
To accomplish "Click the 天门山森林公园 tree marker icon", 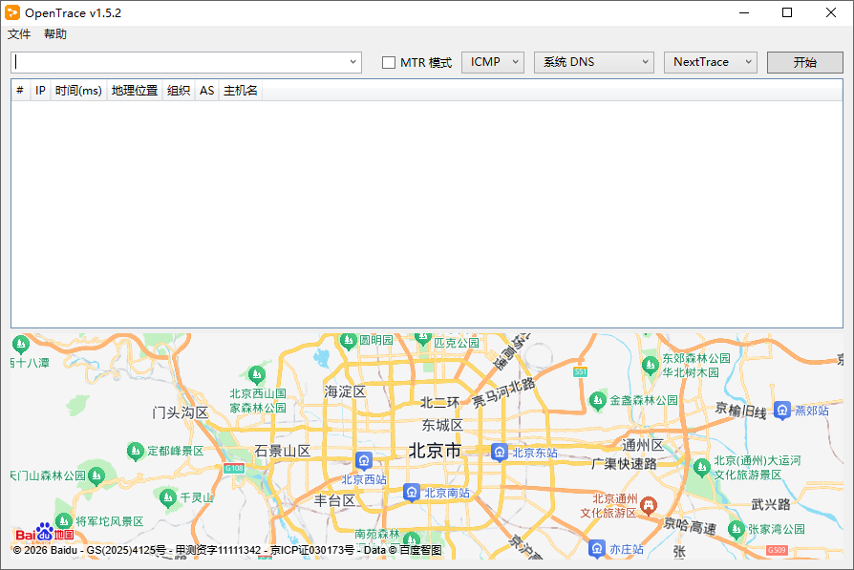I will click(x=96, y=476).
